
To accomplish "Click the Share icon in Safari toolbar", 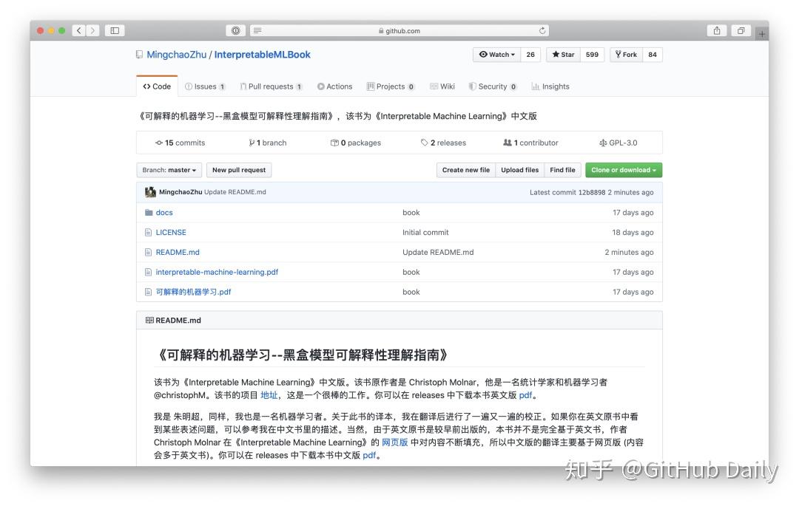I will click(x=716, y=30).
